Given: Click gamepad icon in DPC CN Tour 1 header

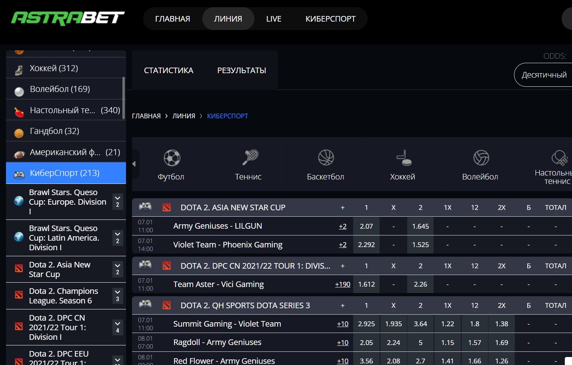Looking at the screenshot, I should [145, 265].
